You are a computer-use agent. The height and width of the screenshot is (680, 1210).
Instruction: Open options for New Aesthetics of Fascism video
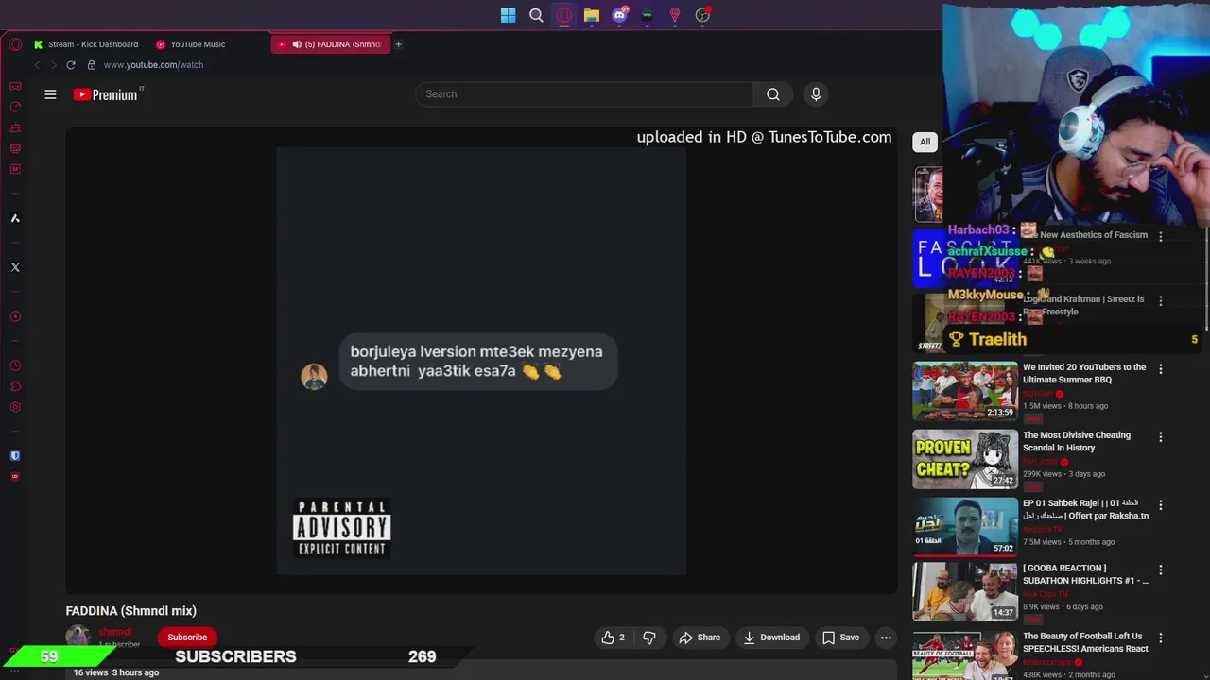point(1161,237)
